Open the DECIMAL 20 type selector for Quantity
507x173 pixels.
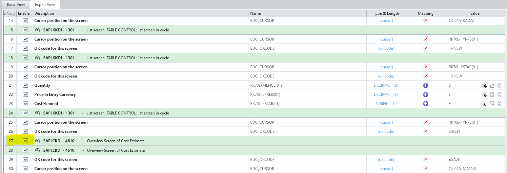coord(386,85)
